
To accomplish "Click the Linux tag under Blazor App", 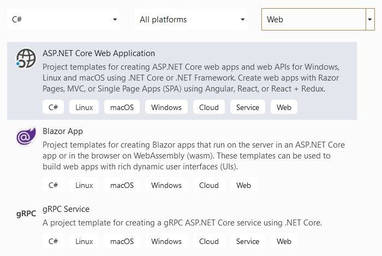I will click(84, 185).
